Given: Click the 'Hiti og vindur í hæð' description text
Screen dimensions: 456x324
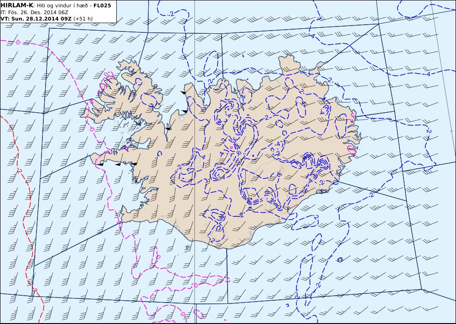Looking at the screenshot, I should [63, 6].
